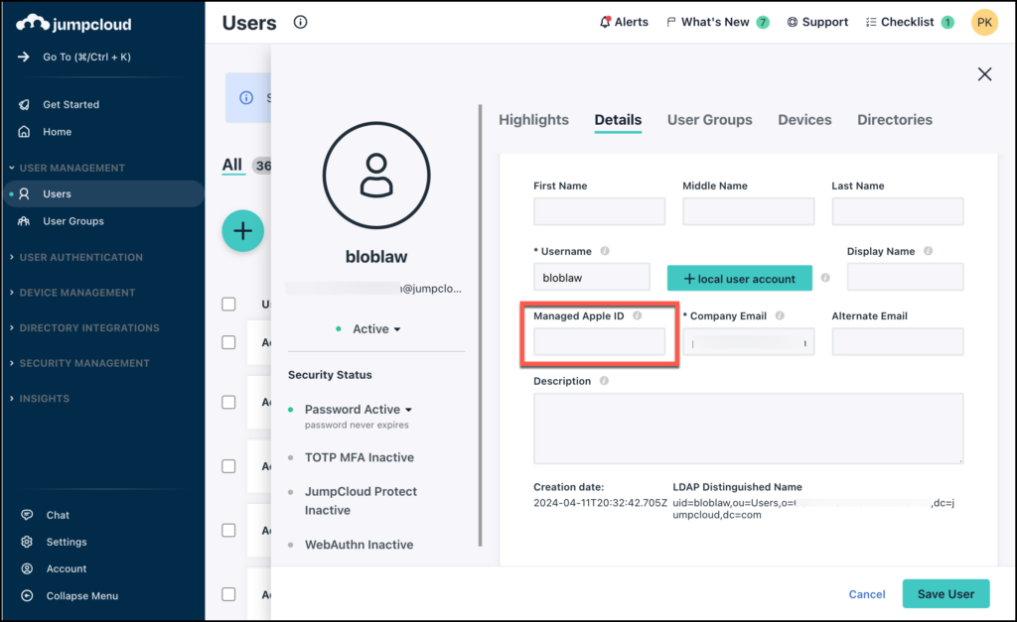Switch to the Highlights tab
This screenshot has height=622, width=1017.
[x=533, y=120]
